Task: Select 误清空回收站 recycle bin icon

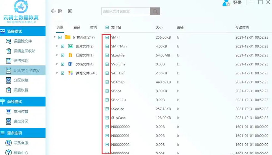Action: click(x=9, y=51)
